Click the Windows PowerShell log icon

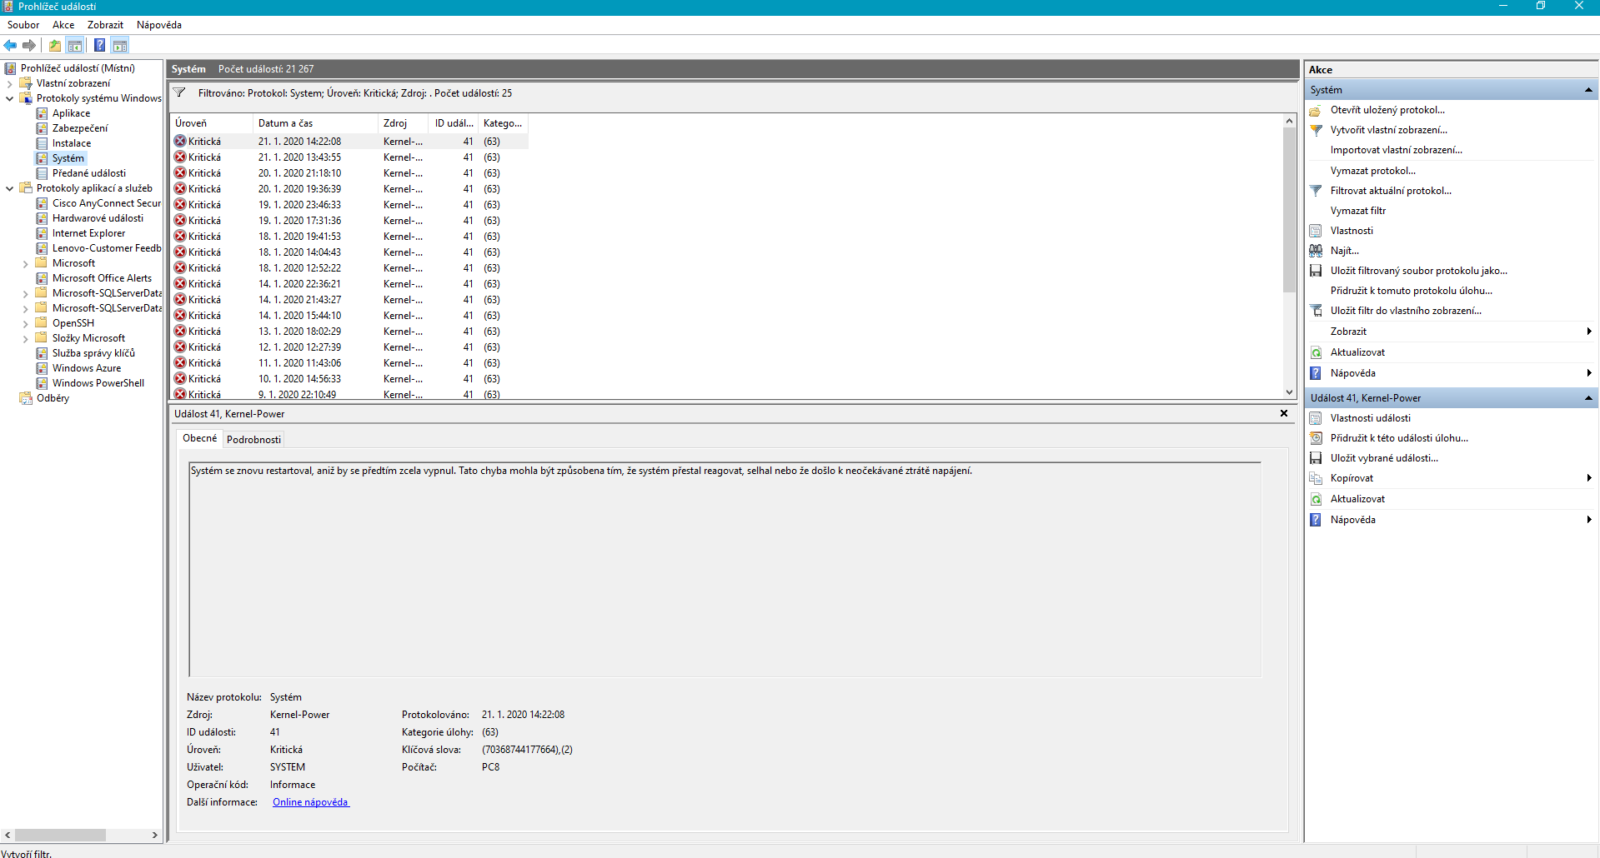[42, 383]
